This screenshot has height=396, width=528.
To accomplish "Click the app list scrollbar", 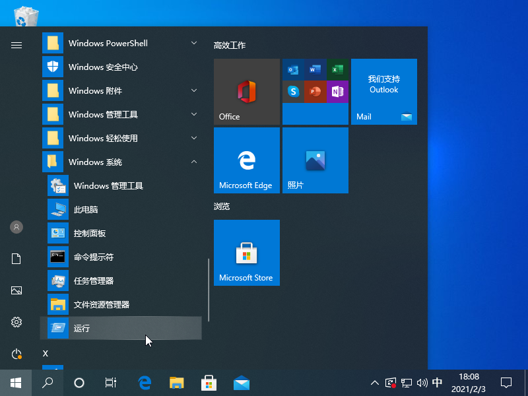I will click(x=209, y=289).
